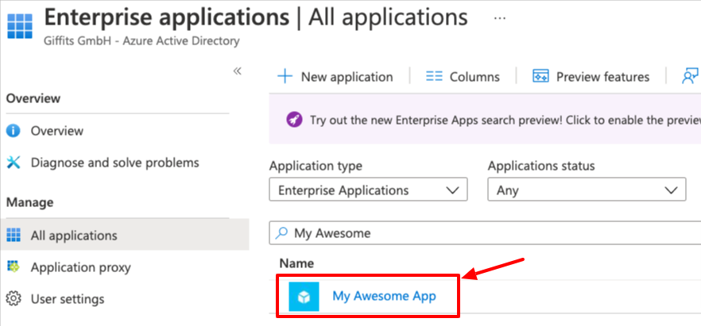701x326 pixels.
Task: Click the Enterprise applications grid icon
Action: click(20, 27)
